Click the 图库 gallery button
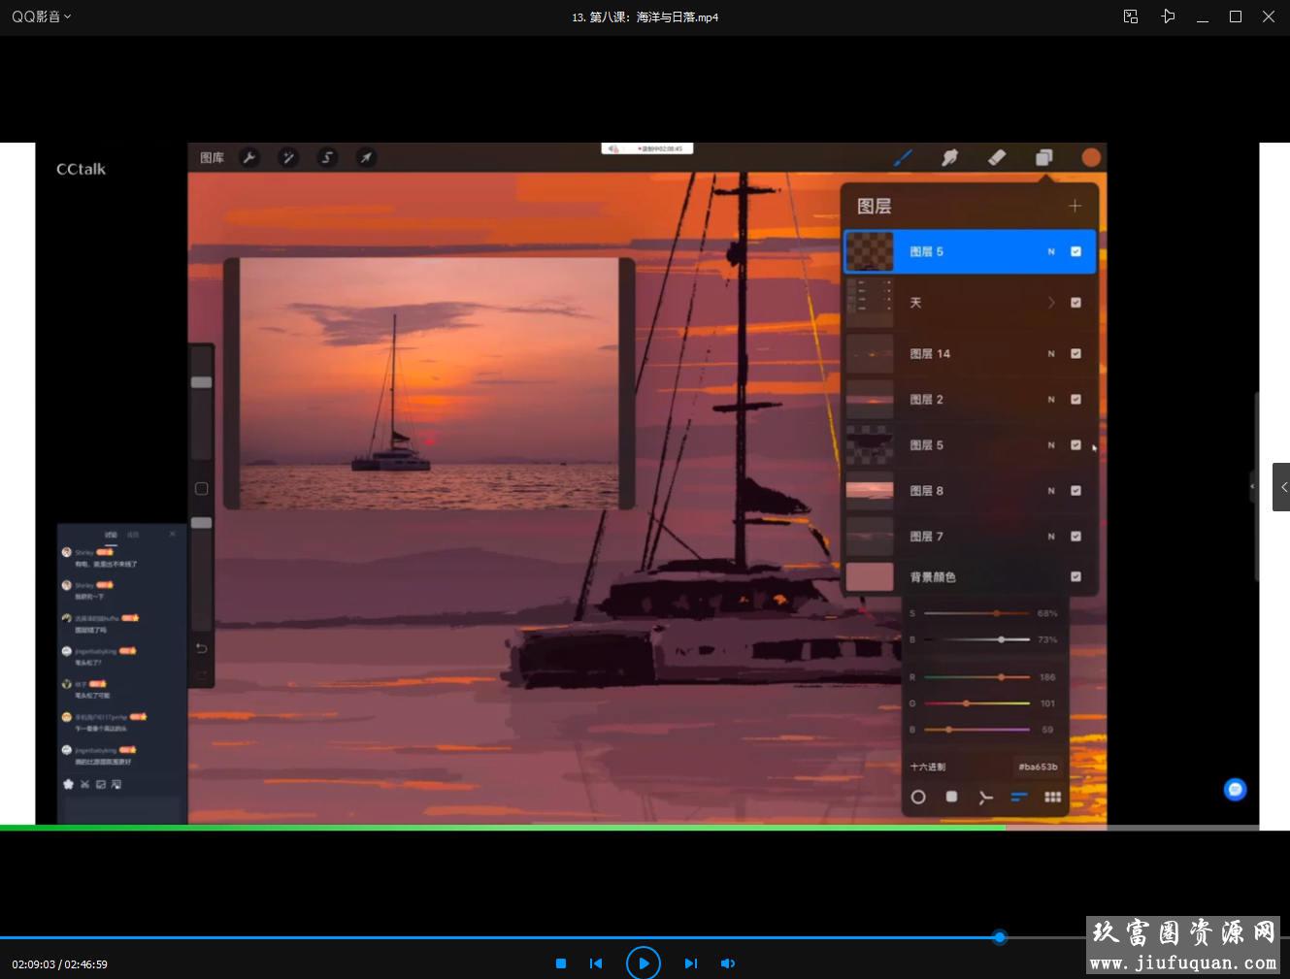The height and width of the screenshot is (979, 1290). coord(212,157)
